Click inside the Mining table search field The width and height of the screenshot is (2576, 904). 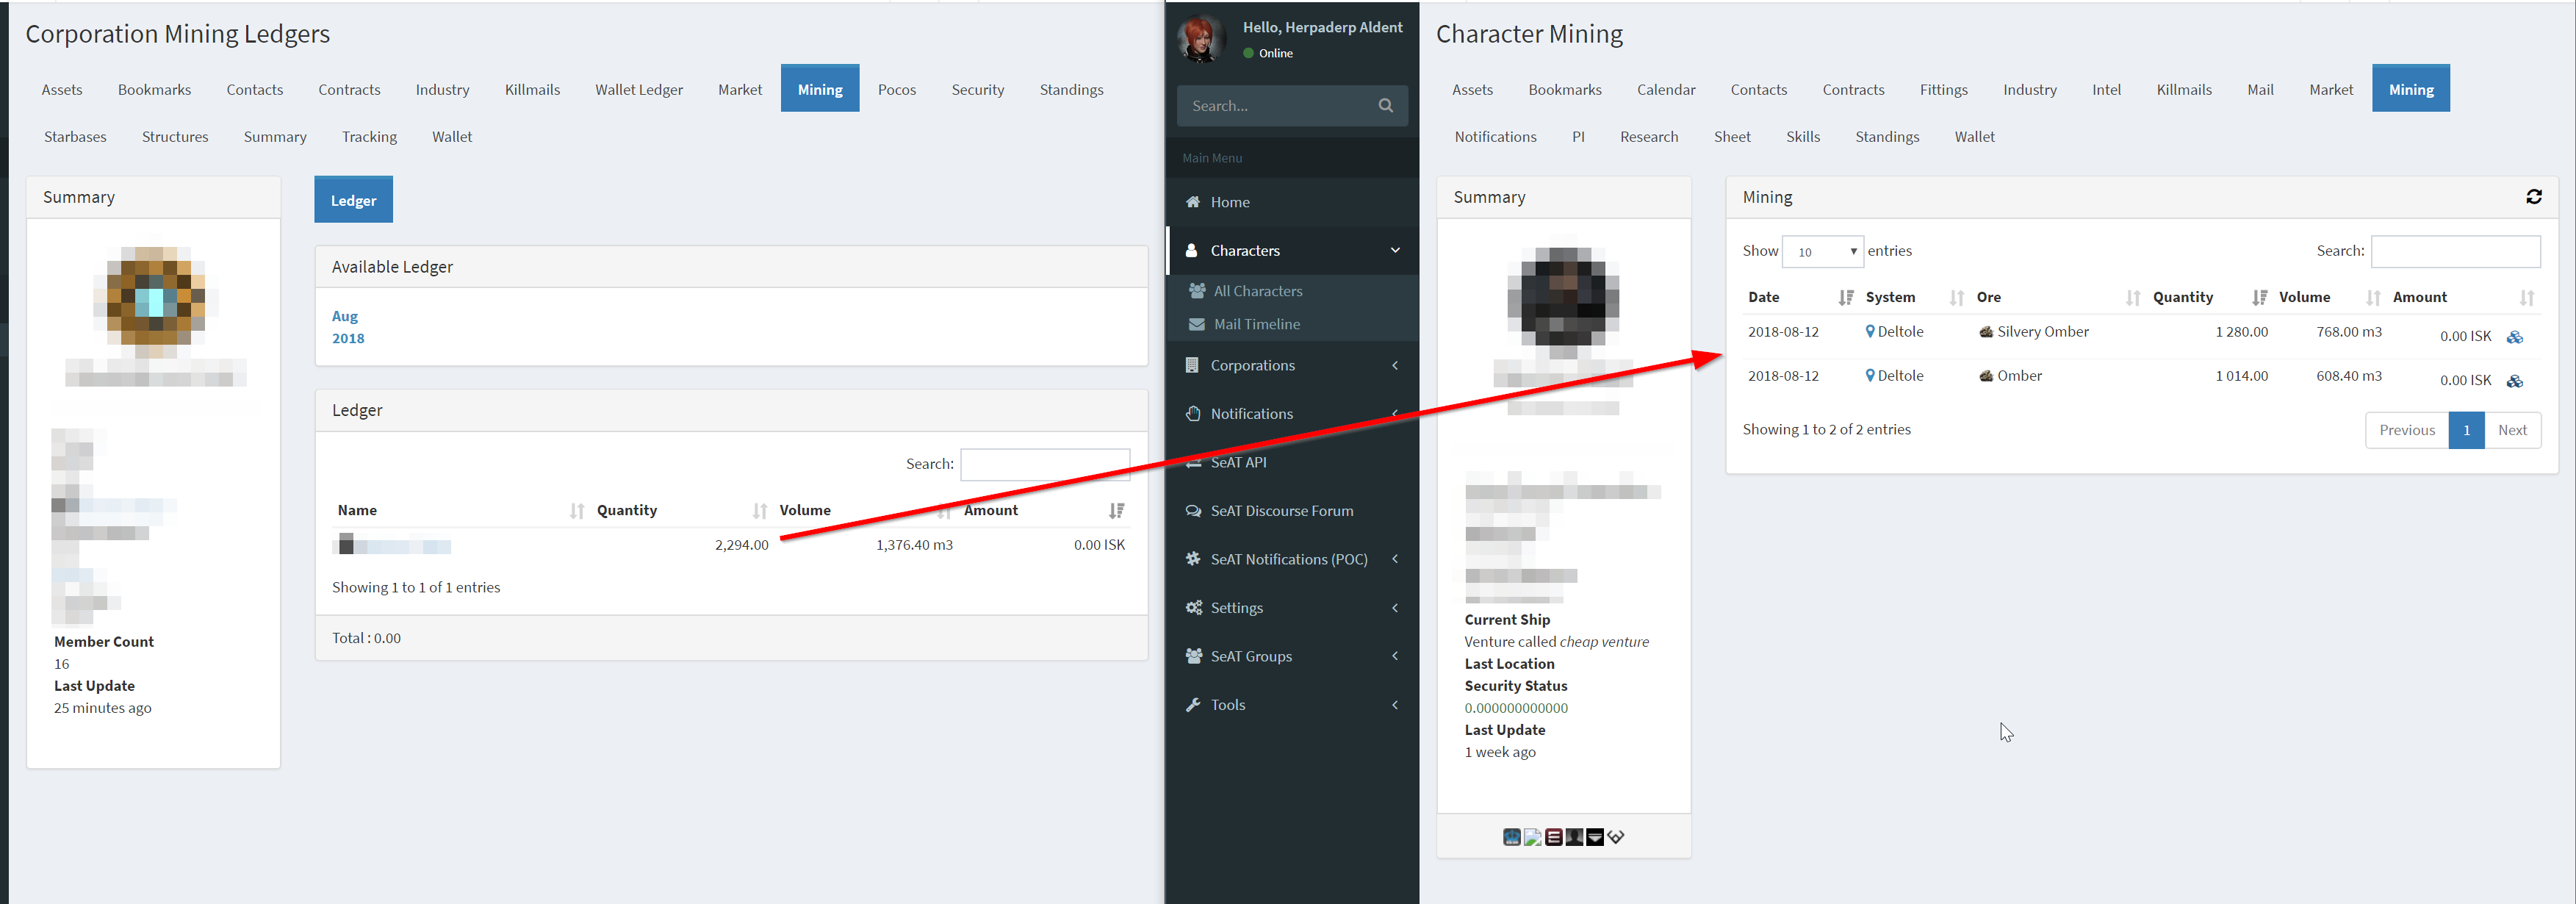coord(2455,251)
